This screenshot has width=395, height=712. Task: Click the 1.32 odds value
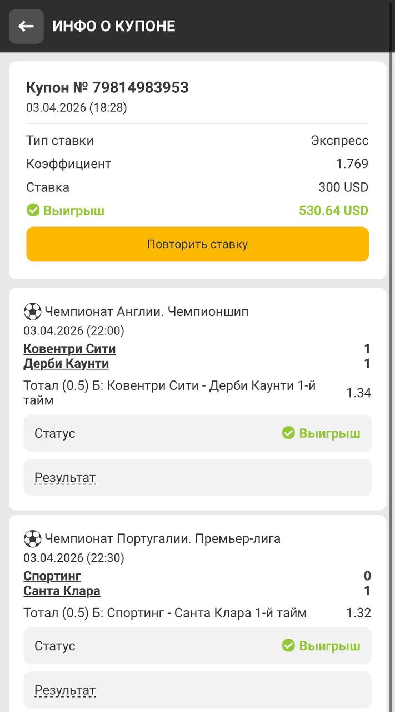click(358, 613)
